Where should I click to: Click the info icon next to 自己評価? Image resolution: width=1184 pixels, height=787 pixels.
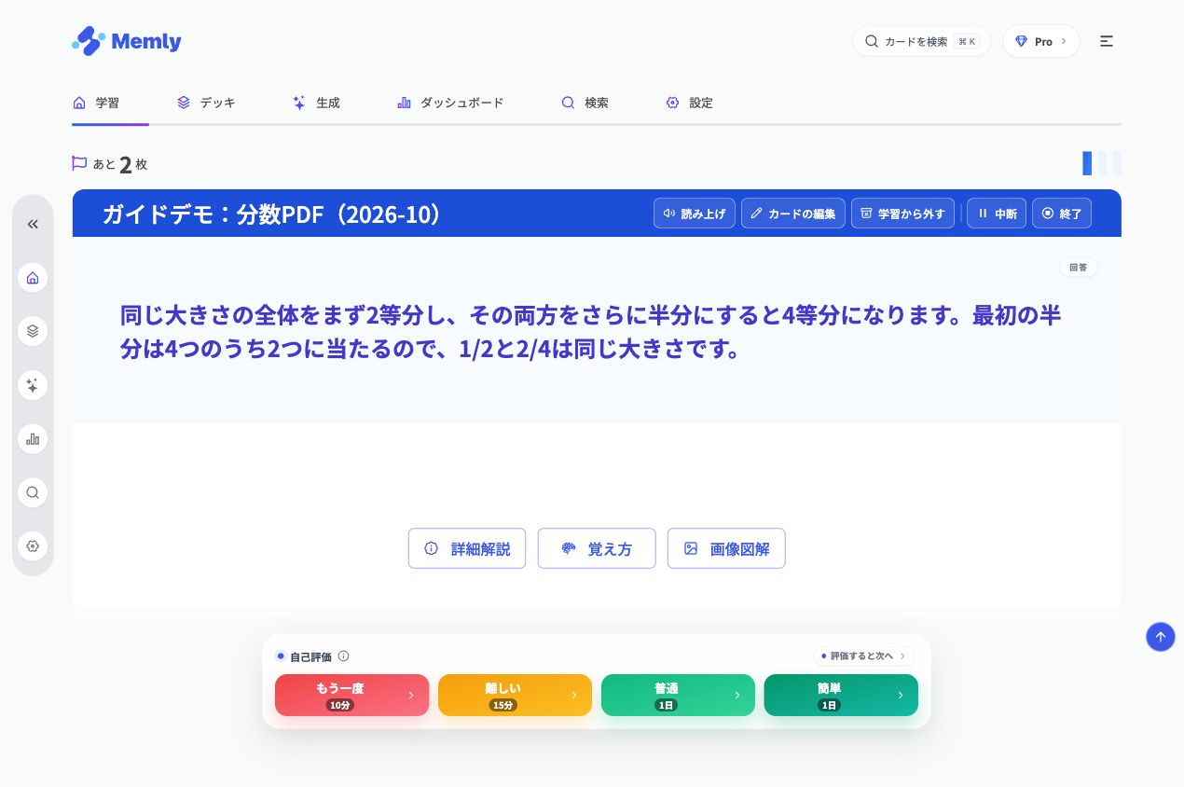point(343,656)
